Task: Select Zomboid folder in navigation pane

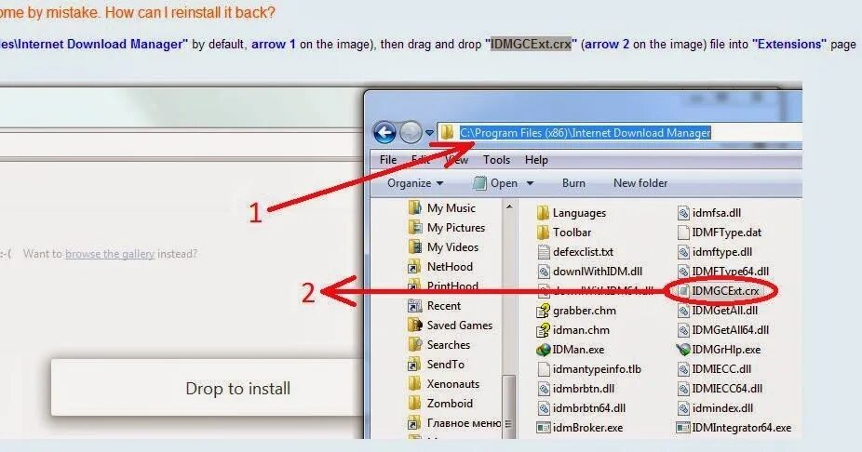Action: click(x=440, y=403)
